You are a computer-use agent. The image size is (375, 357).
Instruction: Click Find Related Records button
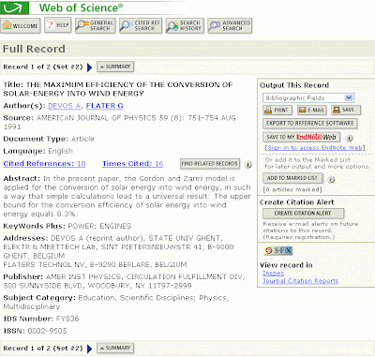click(x=210, y=164)
